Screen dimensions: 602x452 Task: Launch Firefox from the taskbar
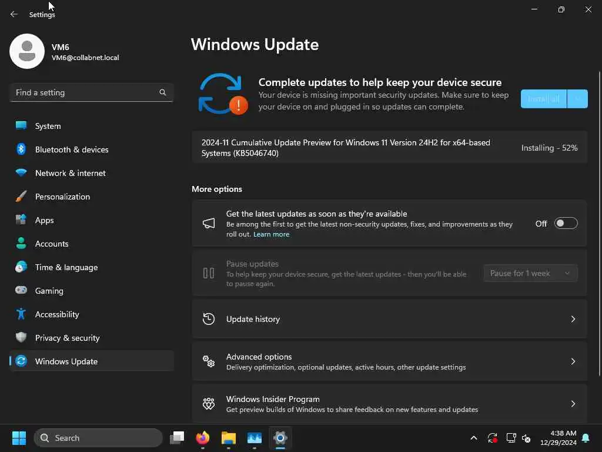coord(203,438)
